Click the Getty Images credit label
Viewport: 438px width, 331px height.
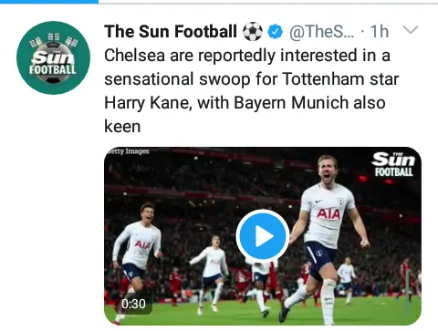point(128,151)
